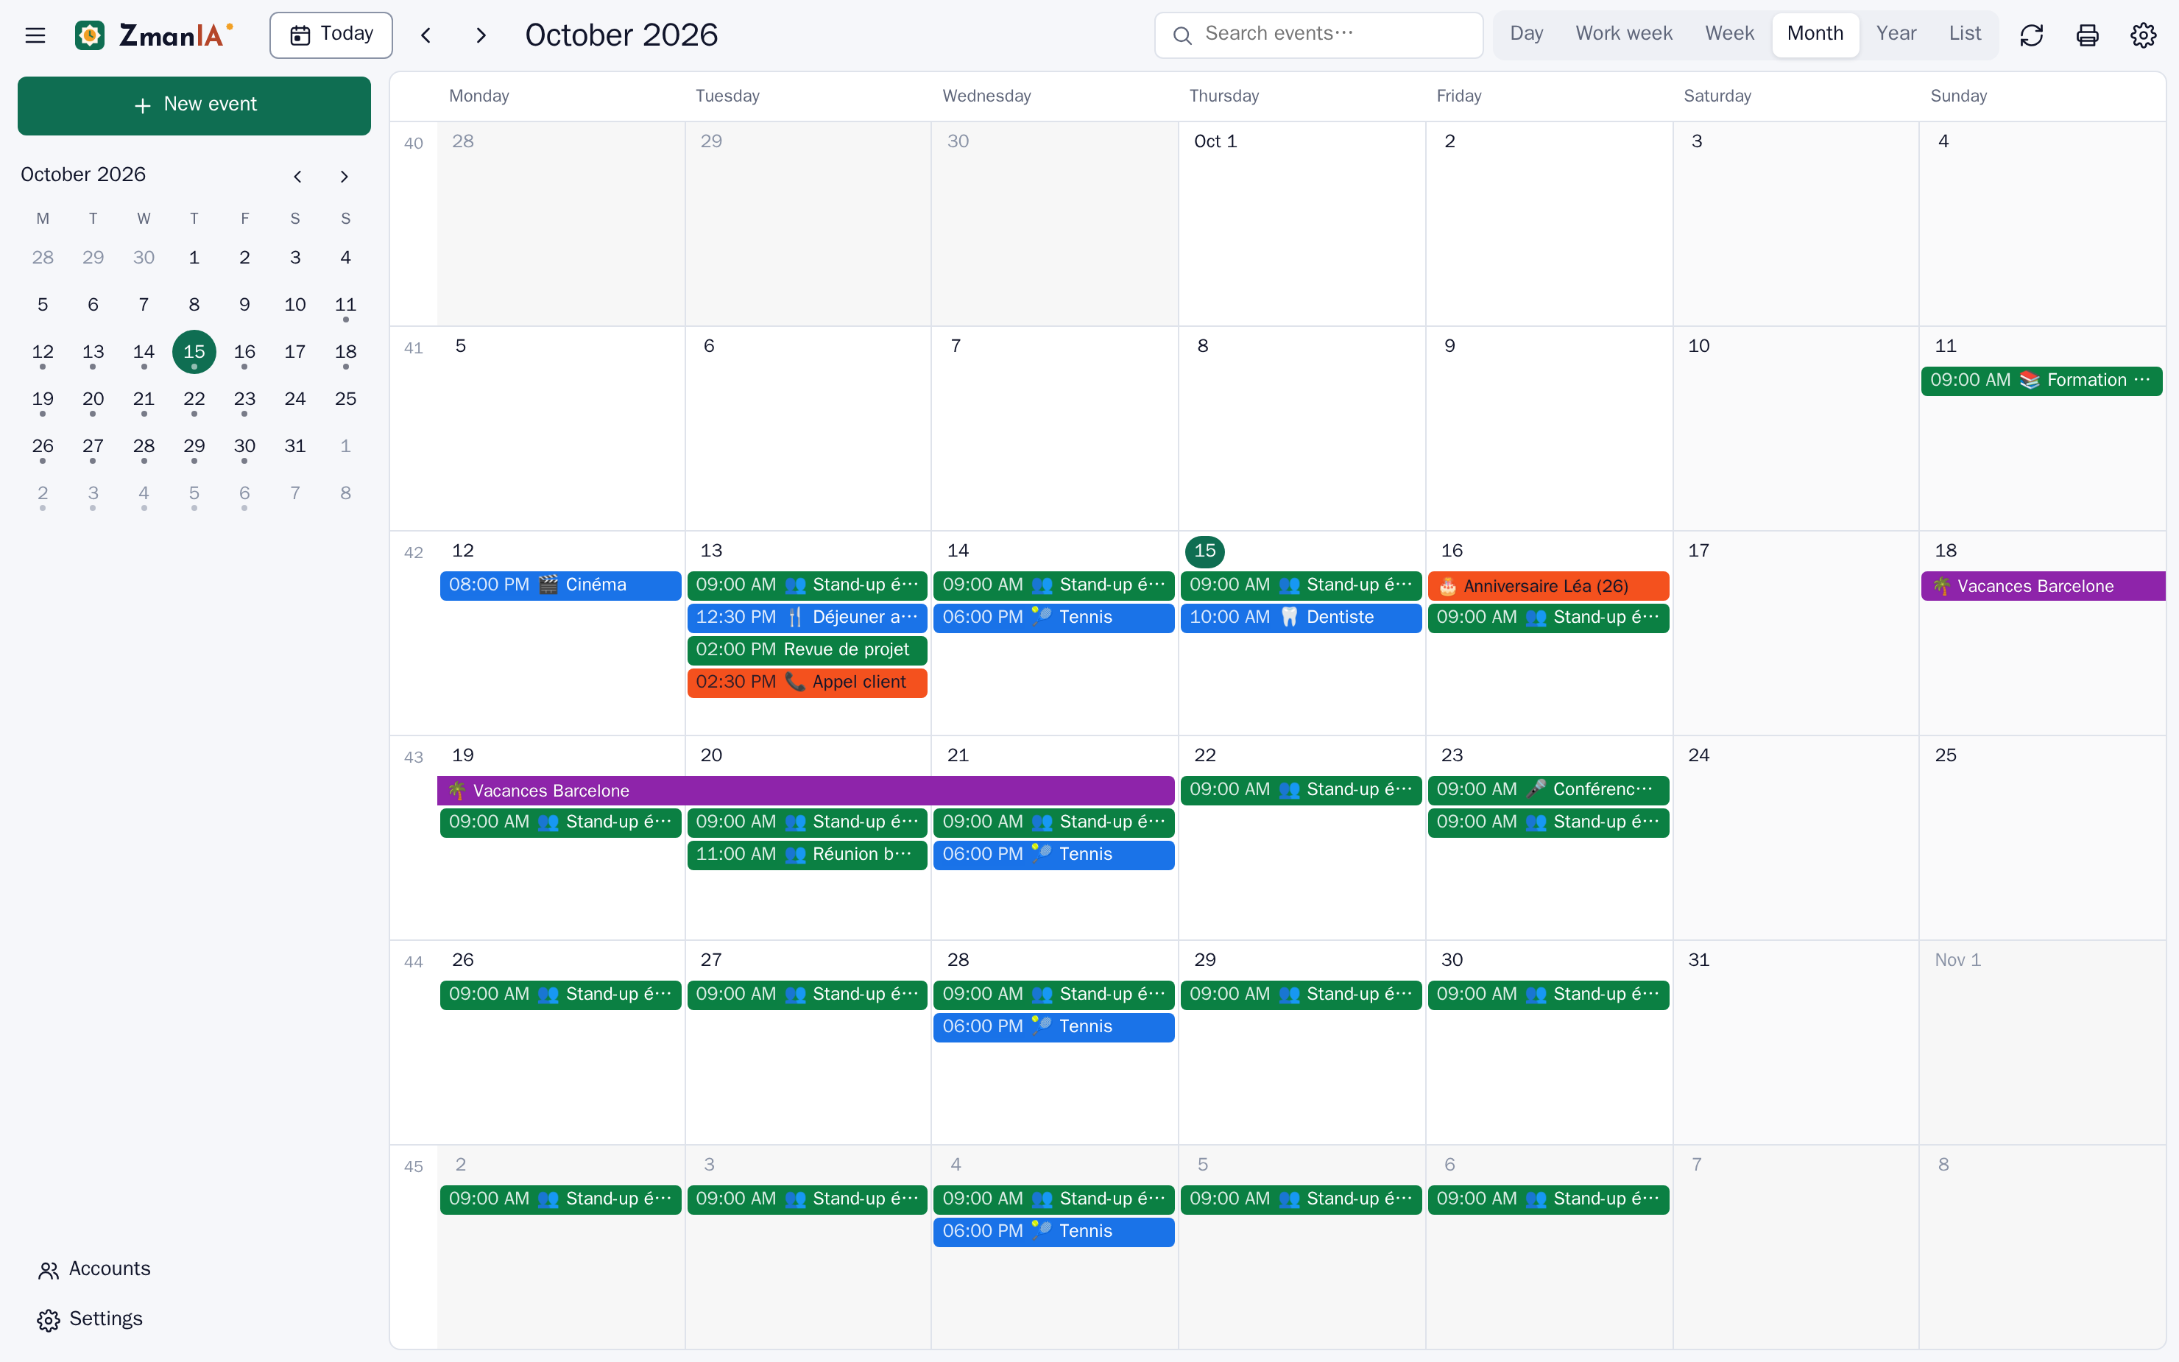Open the Appel client event
This screenshot has height=1362, width=2179.
coord(807,682)
